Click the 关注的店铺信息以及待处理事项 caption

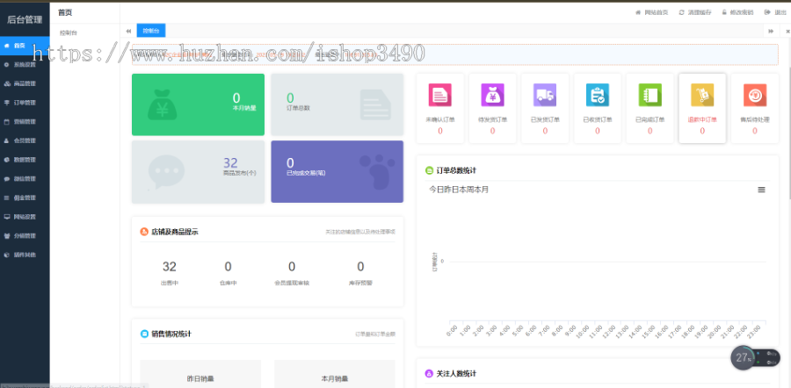point(360,233)
